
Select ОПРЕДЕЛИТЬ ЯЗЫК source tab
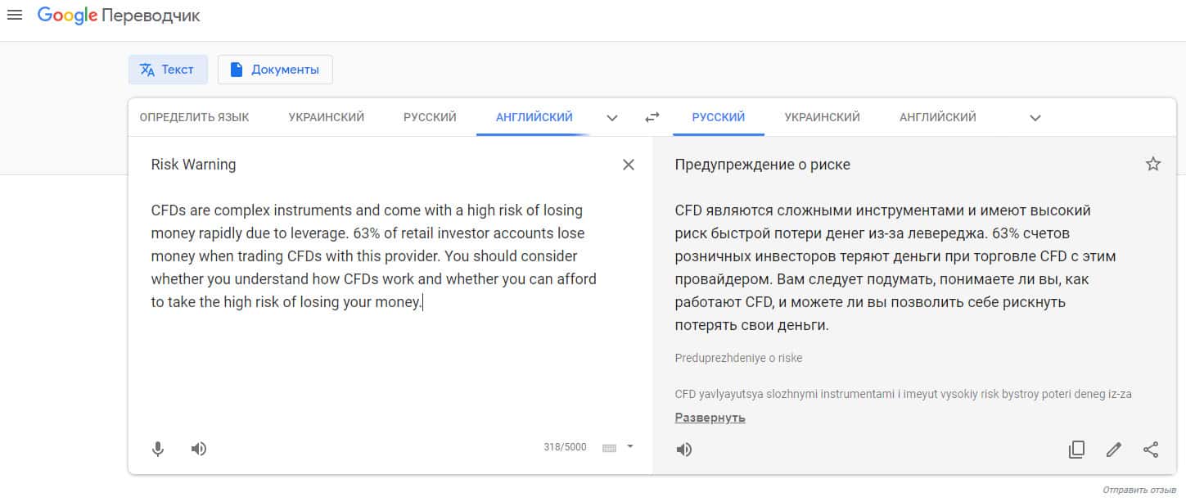[194, 117]
